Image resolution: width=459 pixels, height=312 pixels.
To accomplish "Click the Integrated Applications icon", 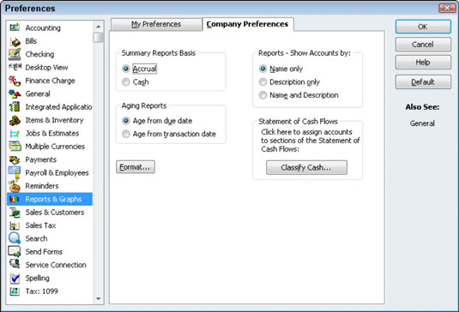I will tap(15, 107).
